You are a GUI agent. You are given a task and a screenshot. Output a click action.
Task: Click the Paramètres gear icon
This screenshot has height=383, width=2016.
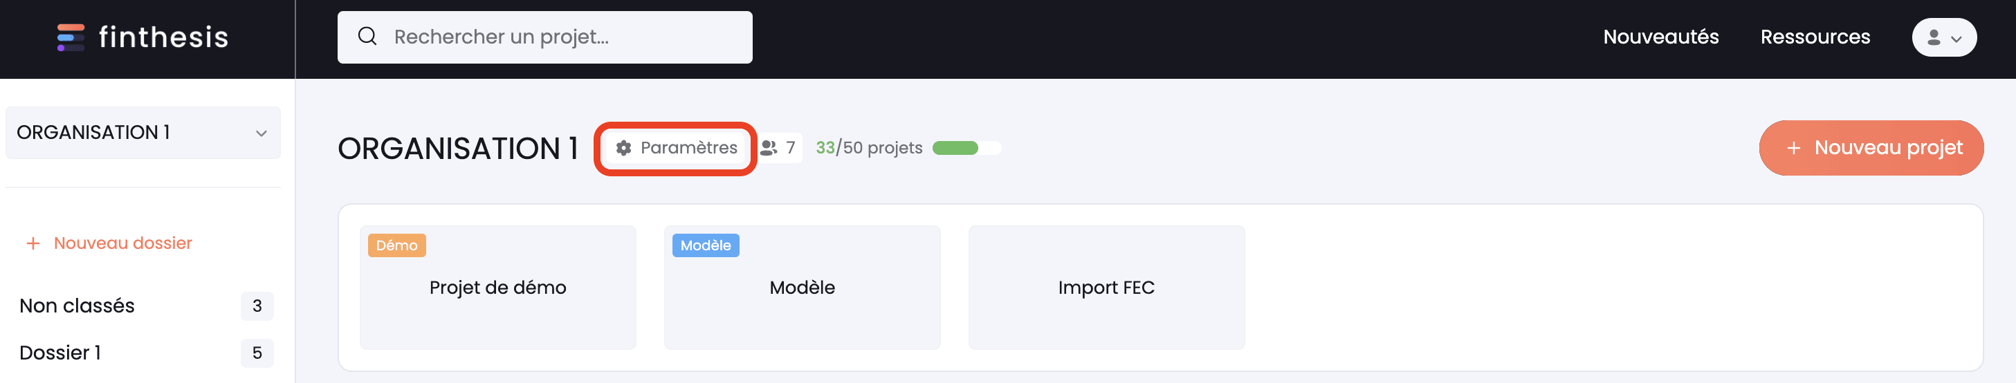tap(624, 148)
